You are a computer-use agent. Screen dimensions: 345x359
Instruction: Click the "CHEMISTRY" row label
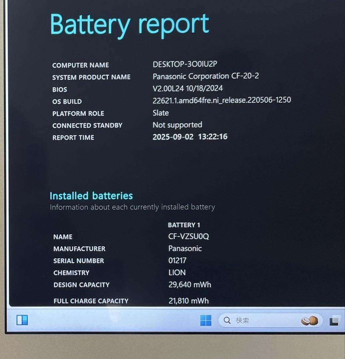(x=71, y=273)
